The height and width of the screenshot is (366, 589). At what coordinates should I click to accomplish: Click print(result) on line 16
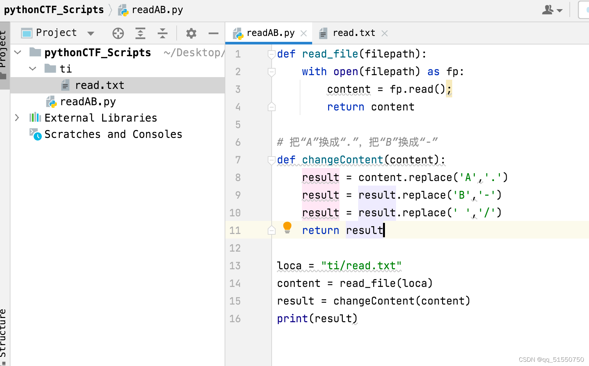pos(317,319)
